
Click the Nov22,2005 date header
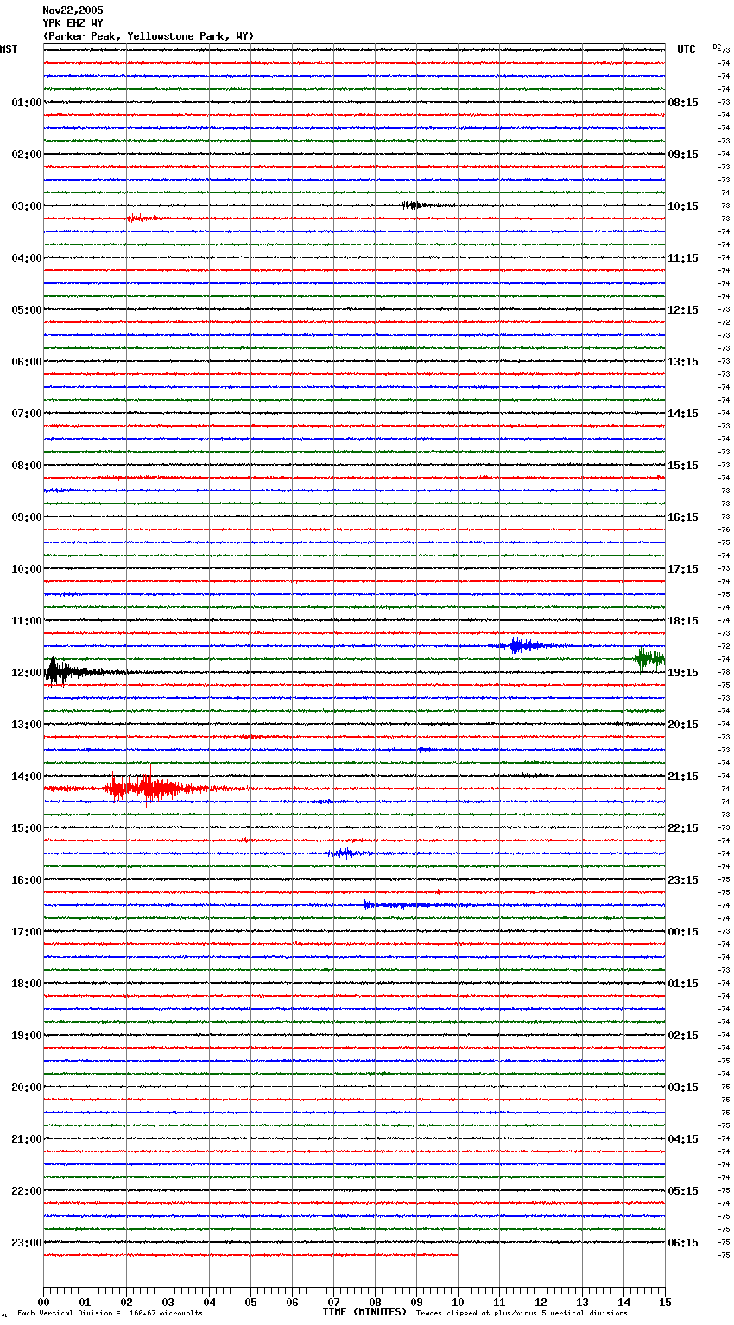73,10
